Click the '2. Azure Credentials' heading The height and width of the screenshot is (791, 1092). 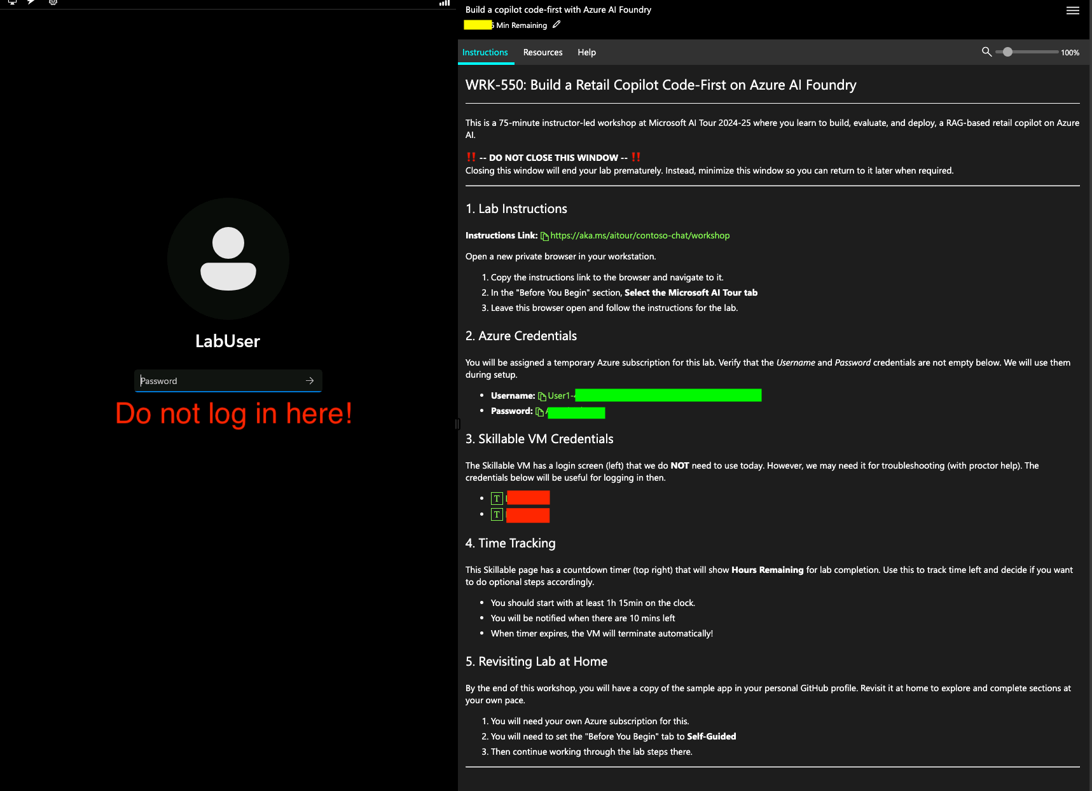point(521,336)
